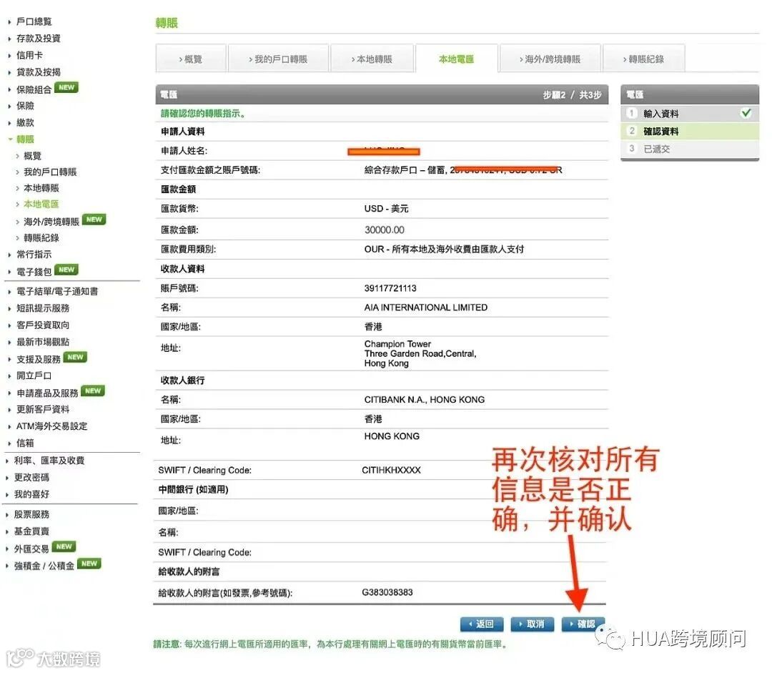This screenshot has height=673, width=772.
Task: Click the NEW badge beside 支援及服務
Action: click(x=75, y=357)
